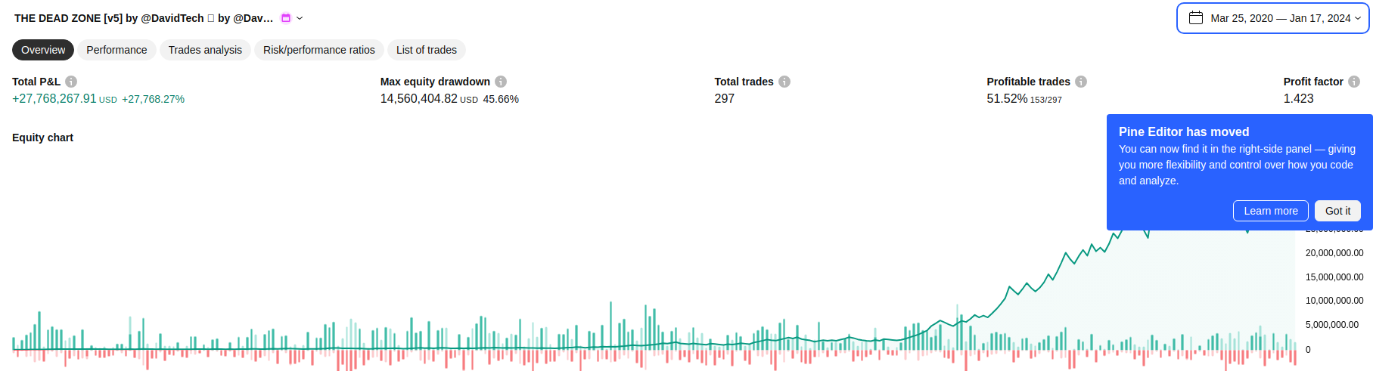This screenshot has width=1373, height=371.
Task: Show the List of trades tab
Action: (427, 50)
